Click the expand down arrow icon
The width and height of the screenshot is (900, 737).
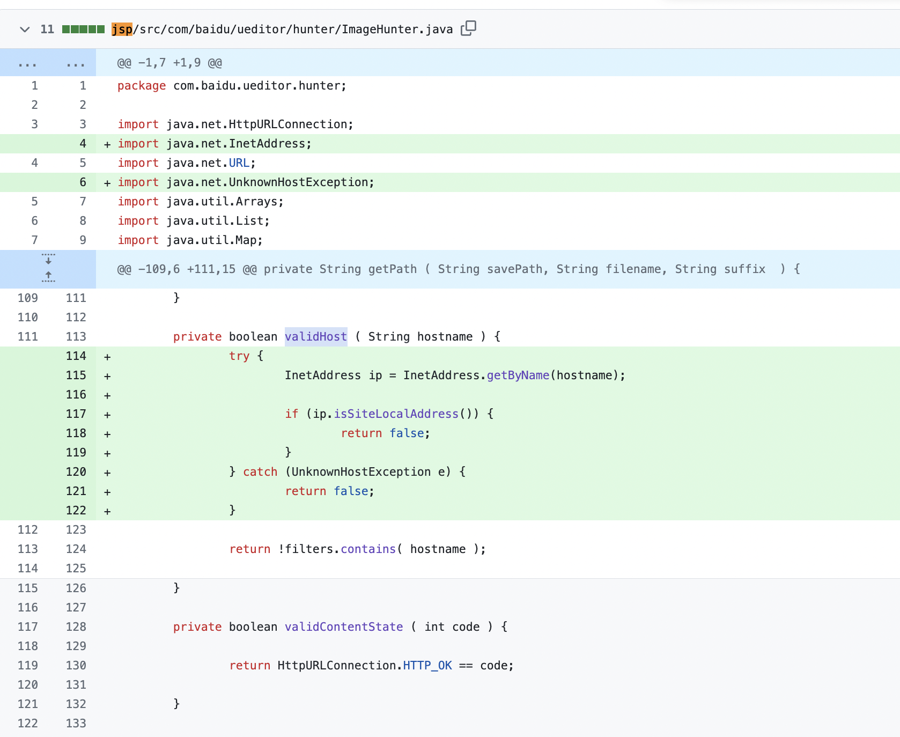tap(48, 260)
